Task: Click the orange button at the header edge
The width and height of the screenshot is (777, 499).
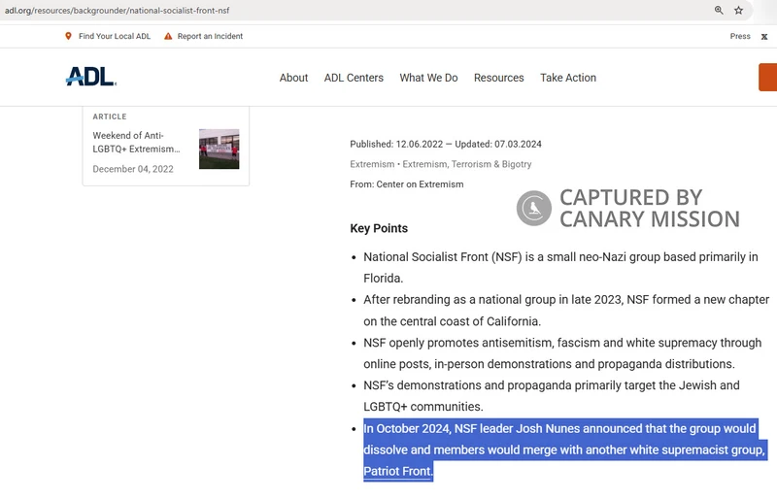Action: (767, 78)
